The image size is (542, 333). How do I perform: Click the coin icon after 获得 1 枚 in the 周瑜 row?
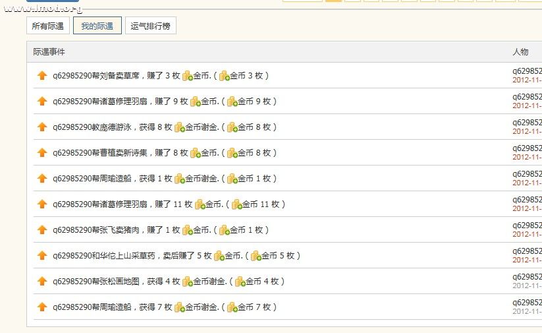click(x=180, y=179)
